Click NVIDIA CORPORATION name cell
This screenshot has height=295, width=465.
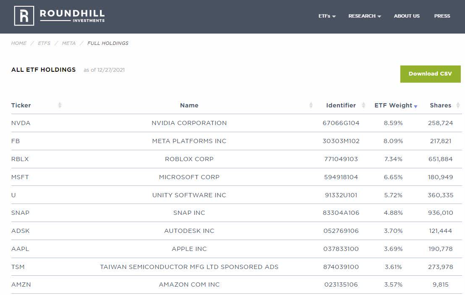tap(189, 123)
